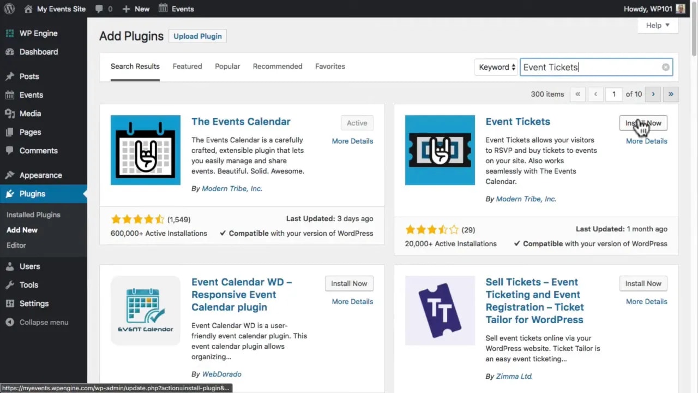Switch to the Search Results tab

tap(135, 67)
